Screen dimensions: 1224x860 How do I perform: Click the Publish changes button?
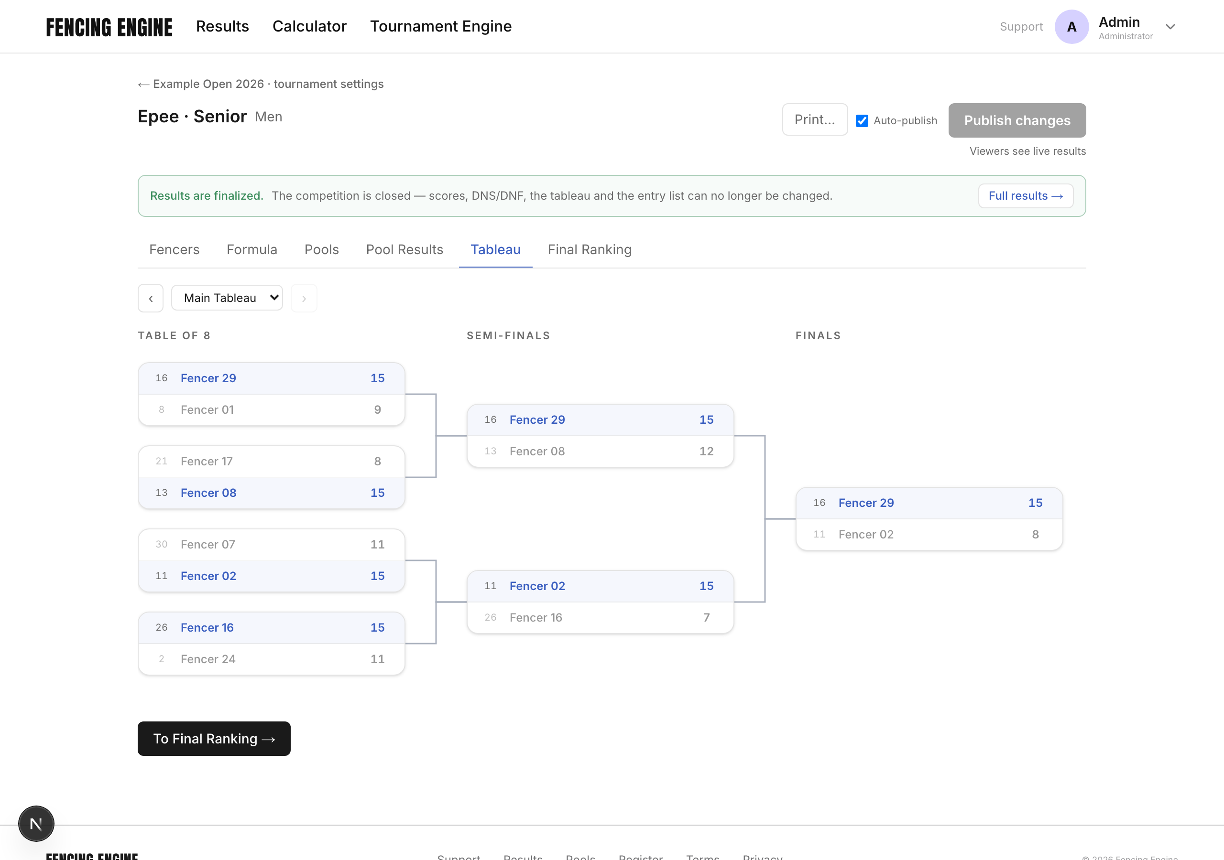[x=1016, y=120]
